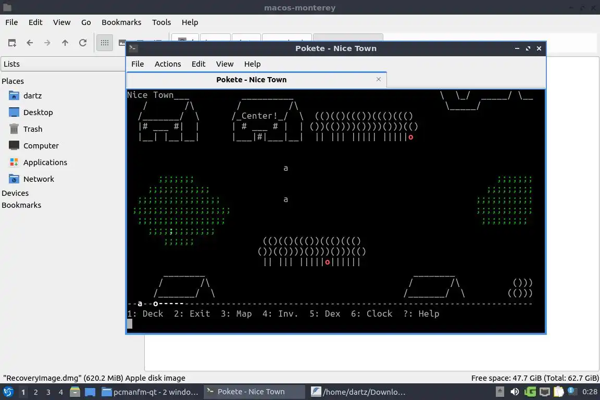Open clipboard manager tray icon
This screenshot has height=400, width=600.
pyautogui.click(x=559, y=392)
